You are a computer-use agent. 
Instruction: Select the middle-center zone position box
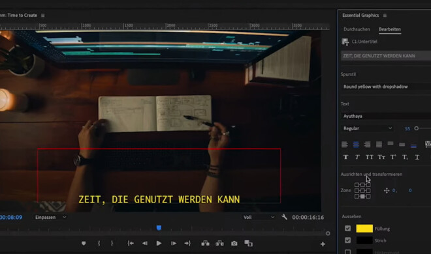click(x=362, y=191)
